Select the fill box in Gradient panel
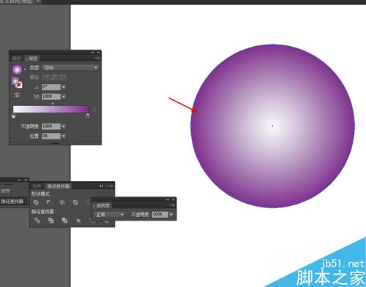 pos(15,81)
